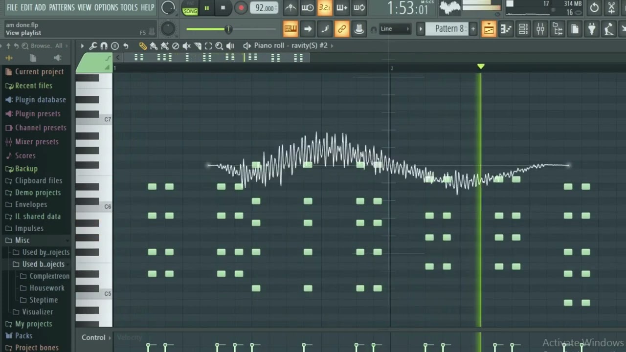Open the HELP menu
This screenshot has height=352, width=626.
(147, 7)
